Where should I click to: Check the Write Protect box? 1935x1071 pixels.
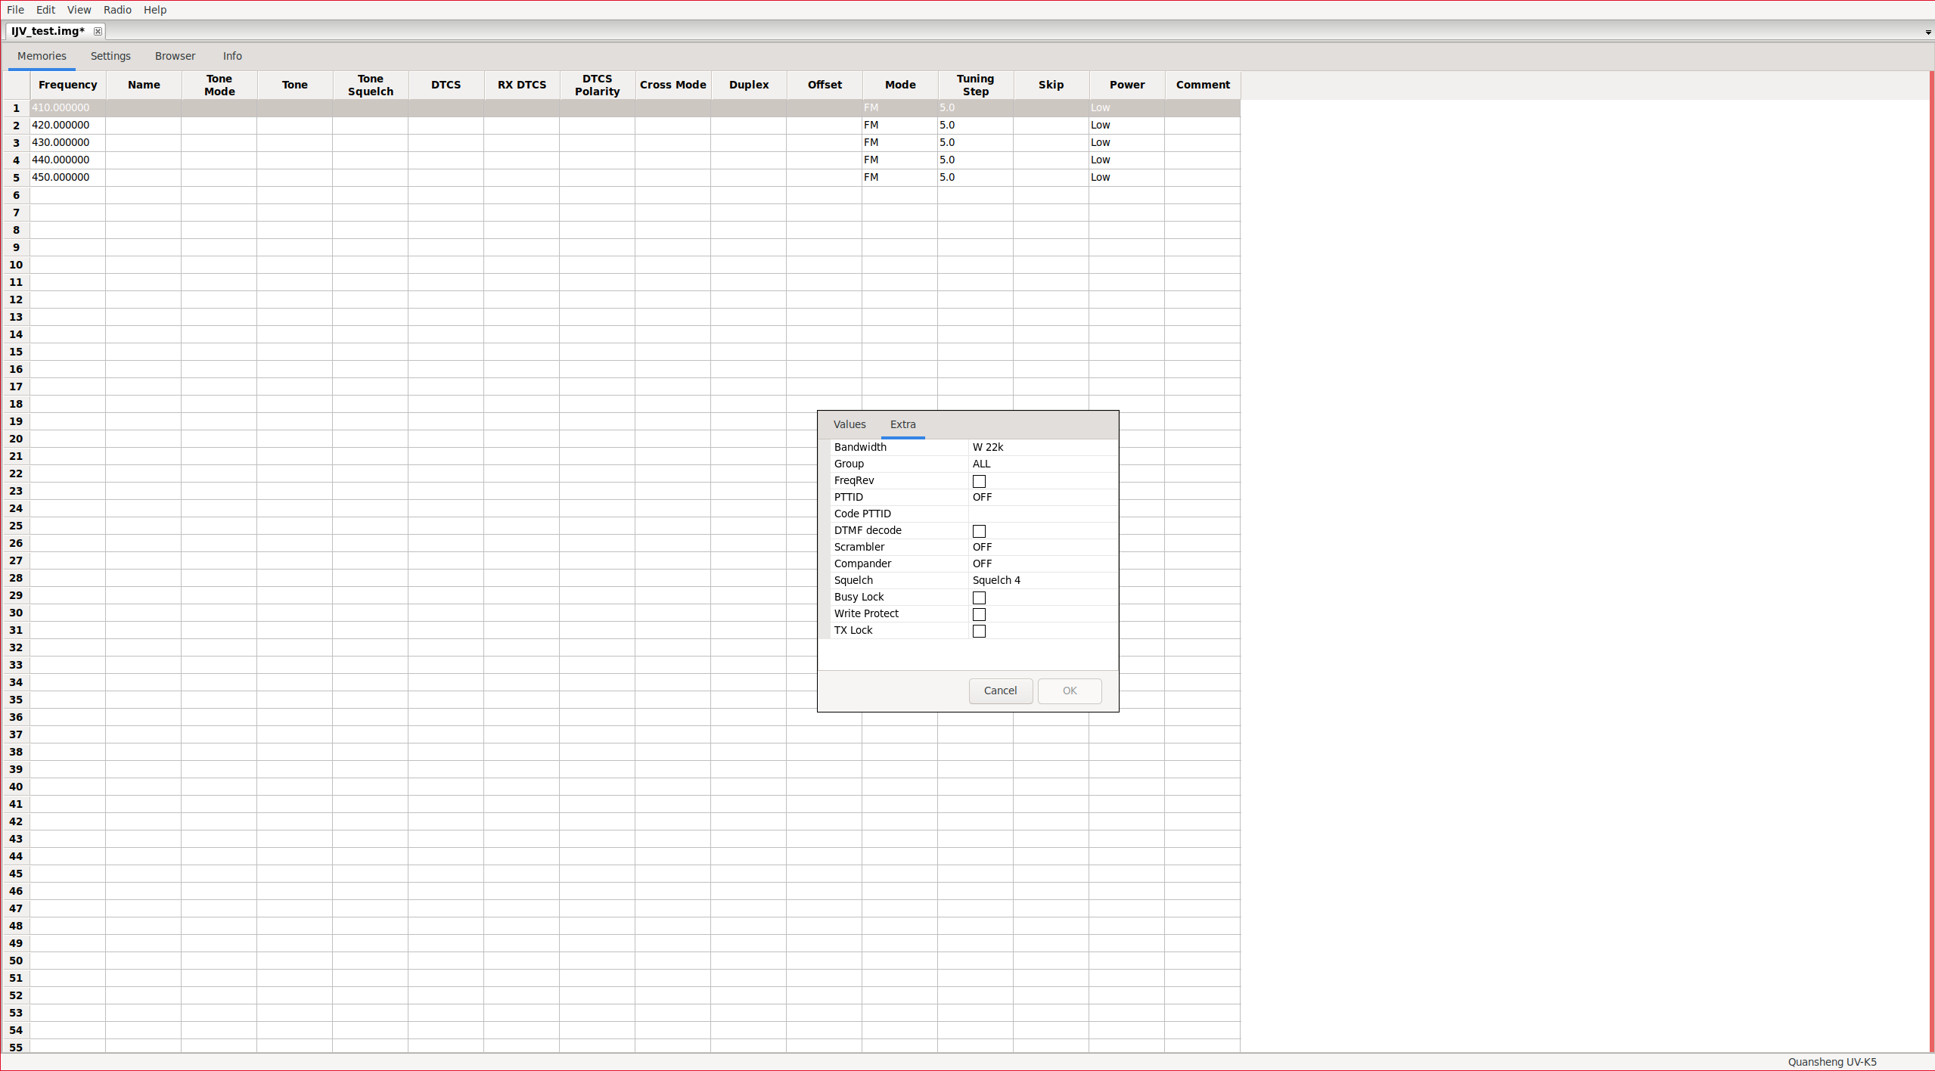[x=979, y=614]
